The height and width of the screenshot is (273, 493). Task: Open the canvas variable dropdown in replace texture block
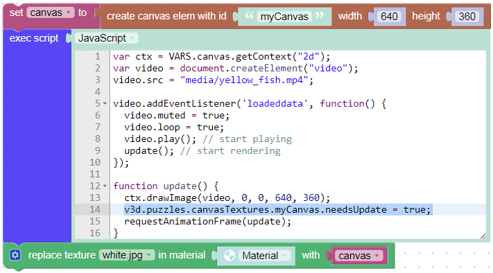pyautogui.click(x=359, y=256)
